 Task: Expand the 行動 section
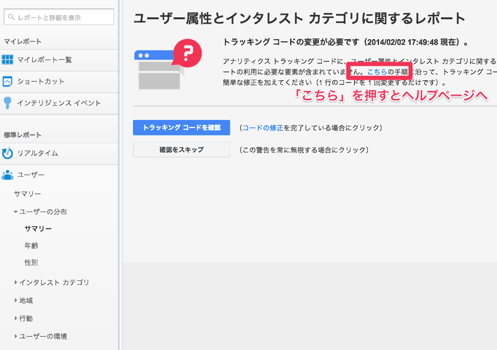(x=16, y=318)
